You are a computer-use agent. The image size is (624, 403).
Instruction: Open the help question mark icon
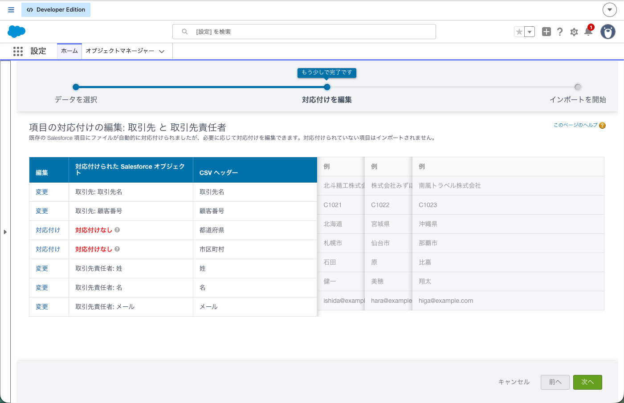tap(560, 32)
